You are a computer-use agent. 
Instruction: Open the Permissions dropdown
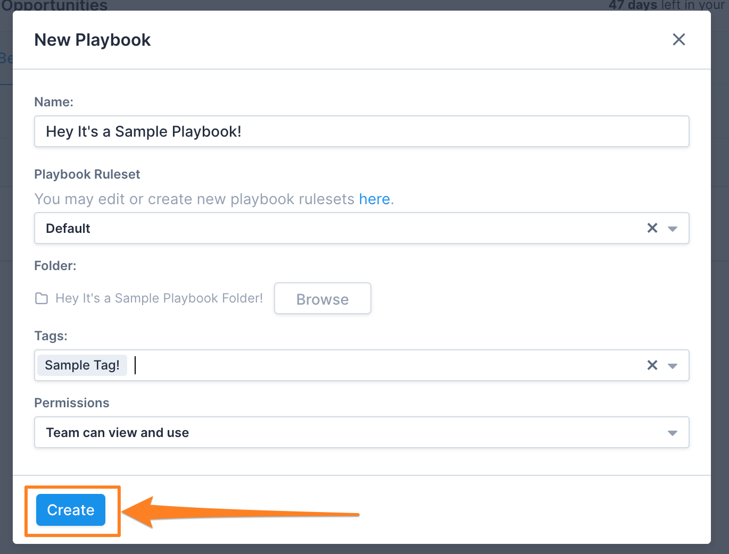pos(362,432)
